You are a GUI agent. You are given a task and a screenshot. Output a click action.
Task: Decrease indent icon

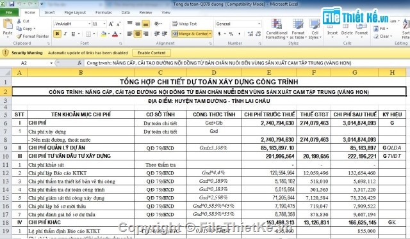pyautogui.click(x=157, y=34)
